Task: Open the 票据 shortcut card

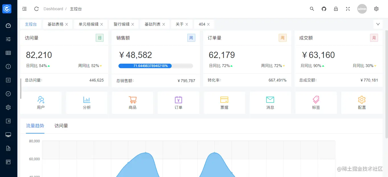Action: 224,103
